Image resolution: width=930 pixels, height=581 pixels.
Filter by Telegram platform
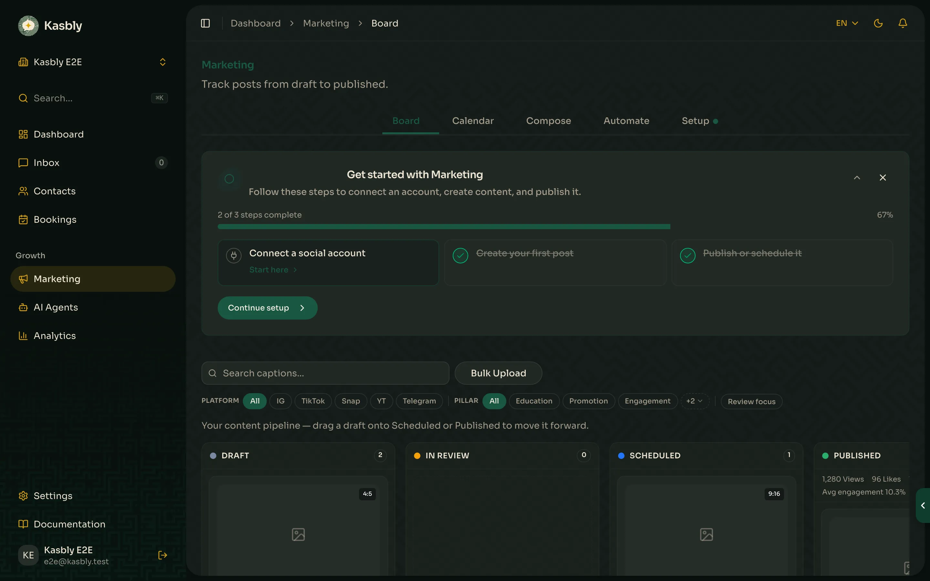click(419, 401)
